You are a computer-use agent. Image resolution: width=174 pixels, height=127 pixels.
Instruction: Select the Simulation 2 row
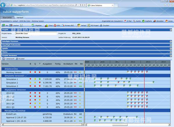tap(43, 83)
